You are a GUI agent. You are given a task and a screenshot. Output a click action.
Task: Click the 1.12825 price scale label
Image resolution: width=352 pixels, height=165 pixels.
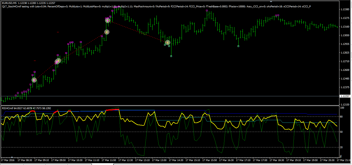(345, 53)
